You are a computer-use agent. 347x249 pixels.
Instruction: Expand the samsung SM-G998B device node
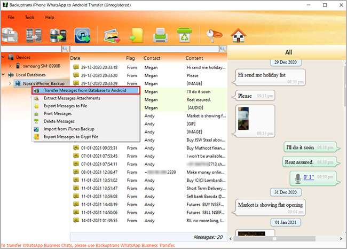click(x=11, y=66)
